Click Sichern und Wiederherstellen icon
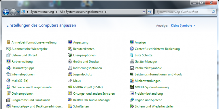Image resolution: width=219 pixels, height=109 pixels. click(x=132, y=106)
